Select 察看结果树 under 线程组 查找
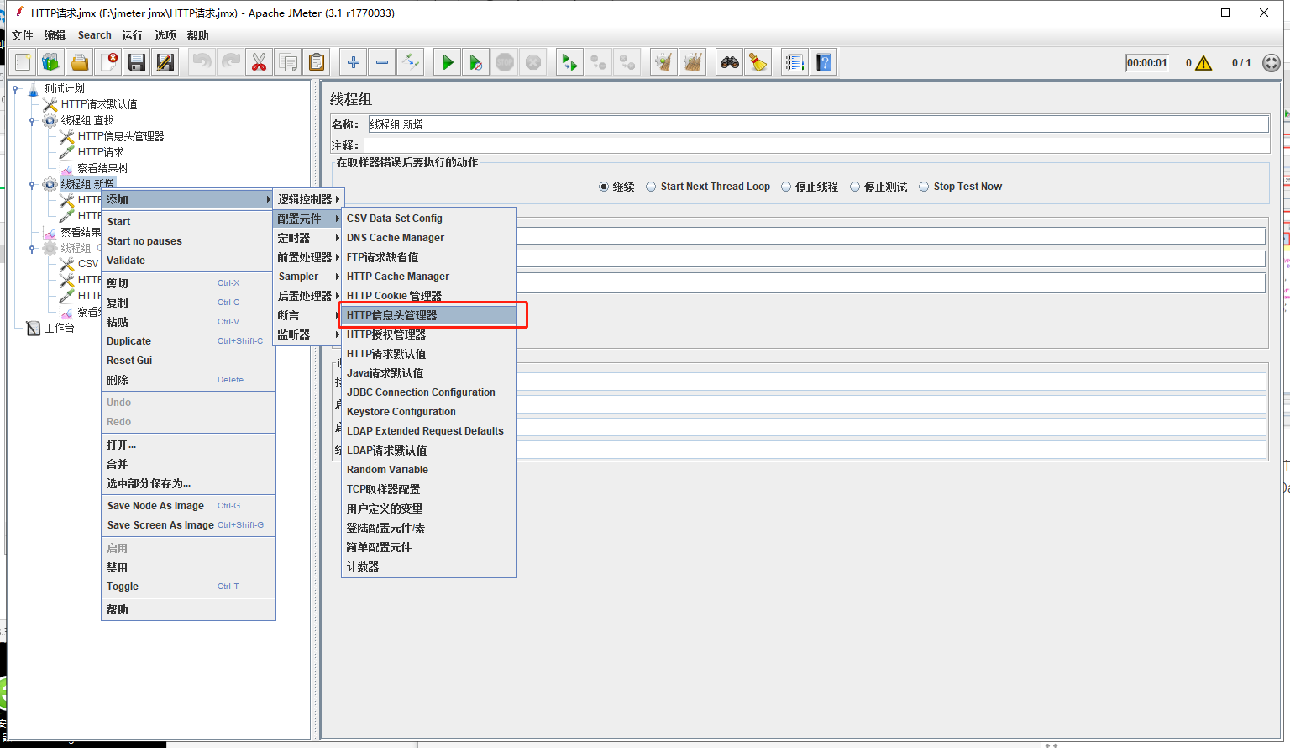Image resolution: width=1290 pixels, height=748 pixels. [x=102, y=168]
